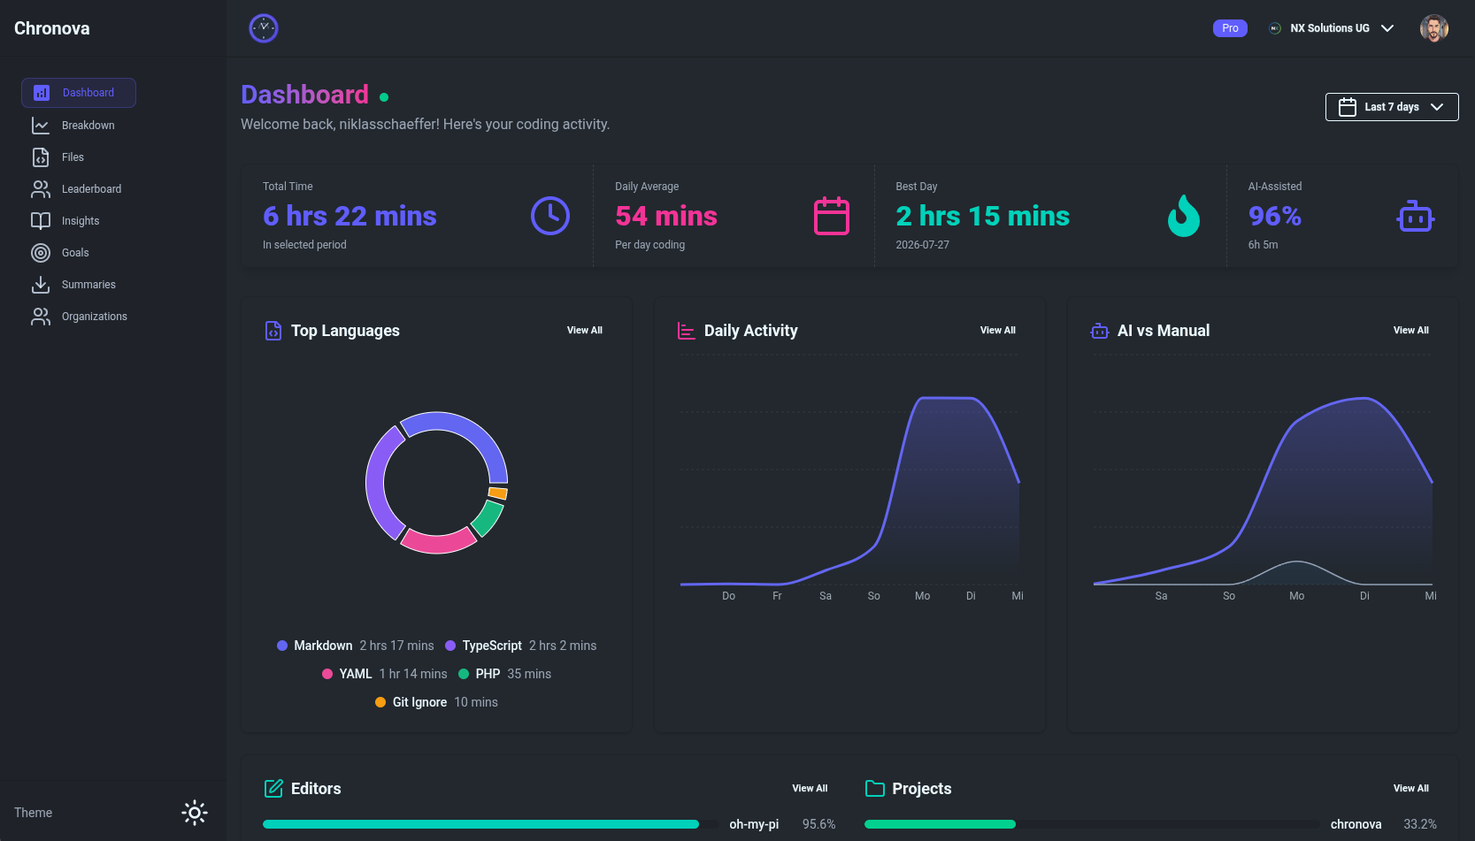Open the Last 7 days range dropdown

(1392, 107)
